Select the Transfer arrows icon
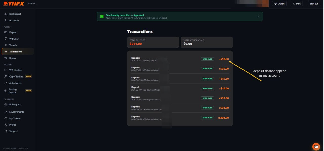The height and width of the screenshot is (151, 324). 6,45
